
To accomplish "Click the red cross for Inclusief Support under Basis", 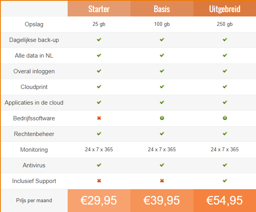I will coord(162,181).
